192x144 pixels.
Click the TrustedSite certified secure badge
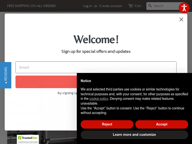28,139
